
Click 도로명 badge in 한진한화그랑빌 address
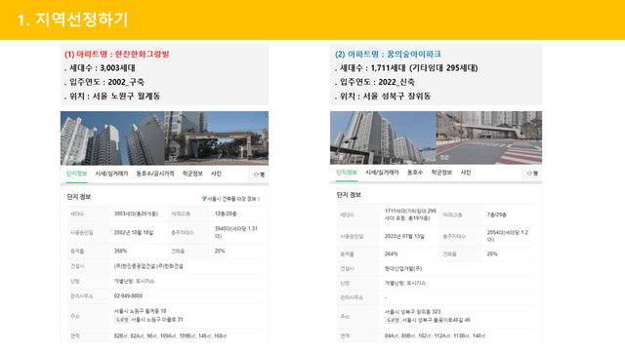click(x=122, y=320)
